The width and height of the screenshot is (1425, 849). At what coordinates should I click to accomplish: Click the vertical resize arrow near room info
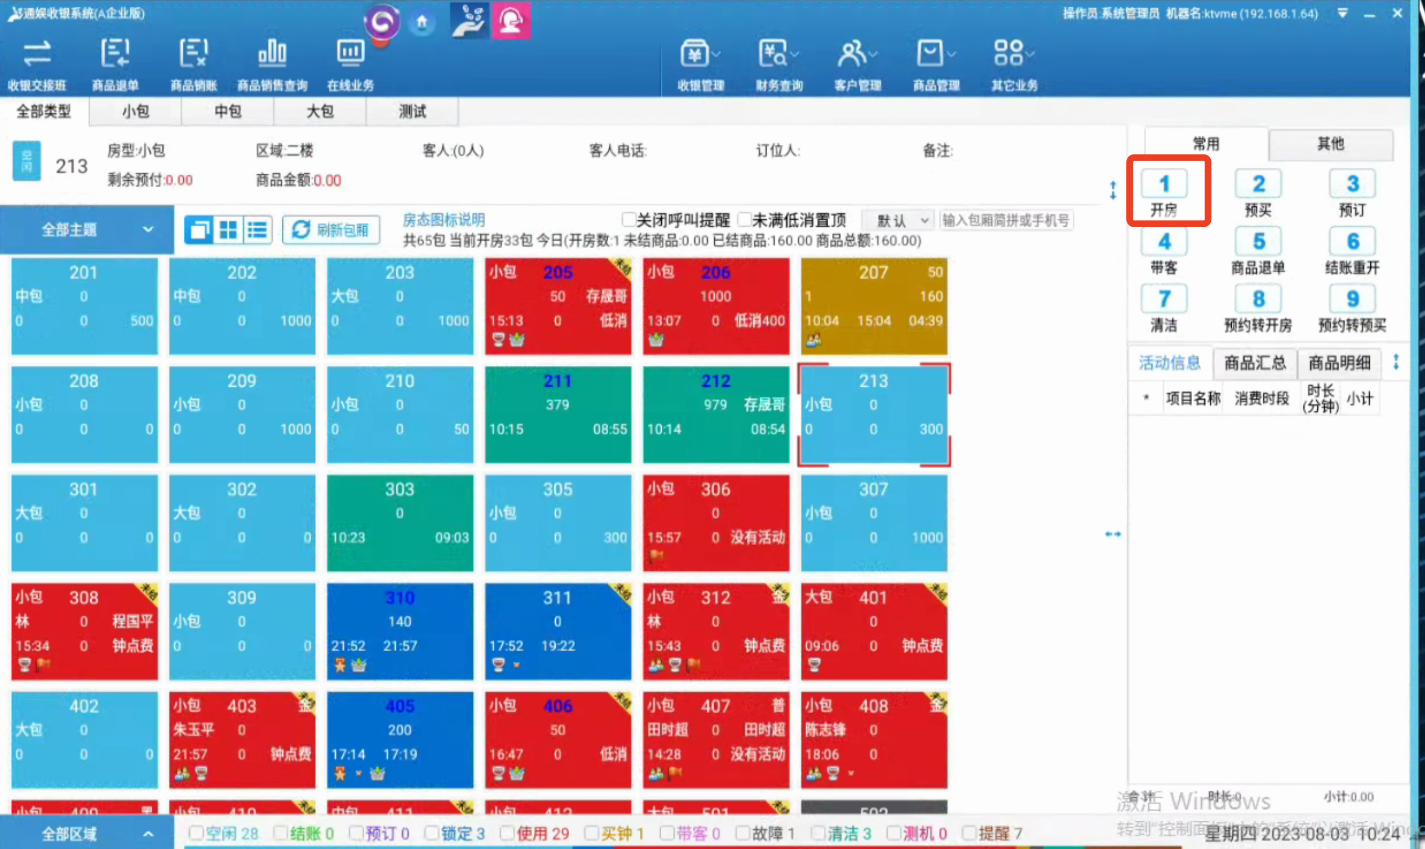(x=1113, y=190)
